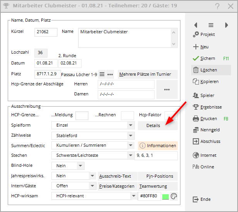Print using the Drucken icon
The height and width of the screenshot is (212, 238).
click(195, 119)
